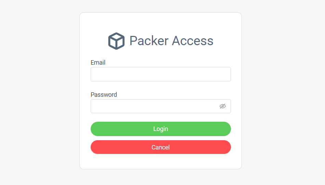This screenshot has width=325, height=185.
Task: Dismiss the login form with Cancel
Action: [x=160, y=147]
